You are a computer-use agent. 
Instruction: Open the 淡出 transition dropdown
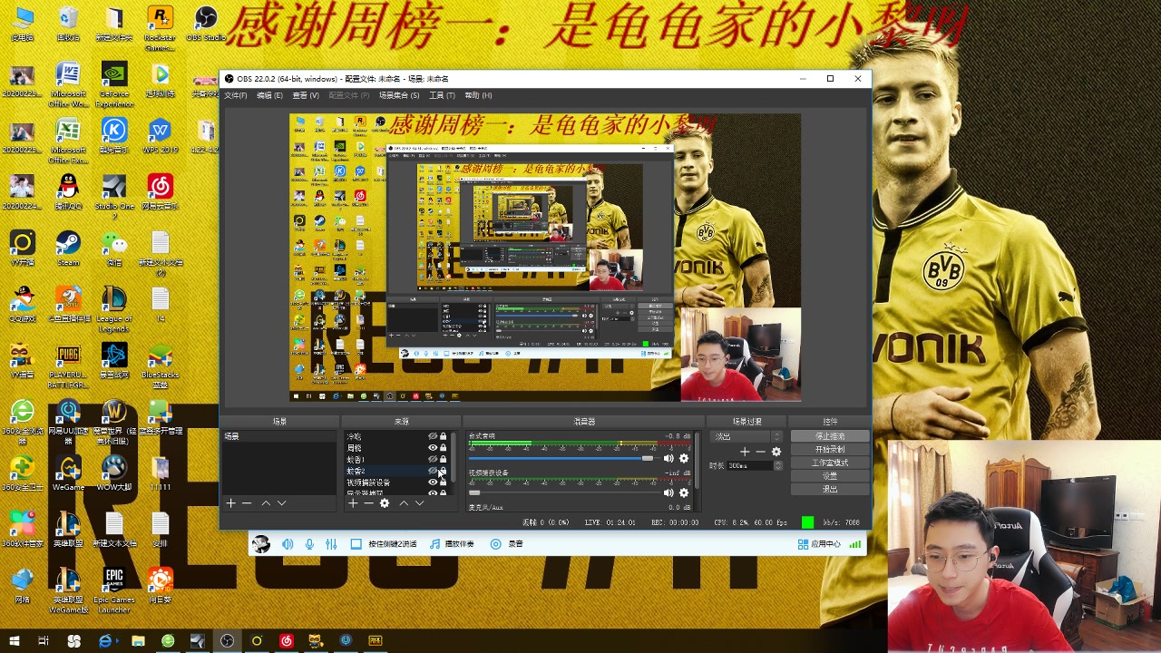point(747,437)
